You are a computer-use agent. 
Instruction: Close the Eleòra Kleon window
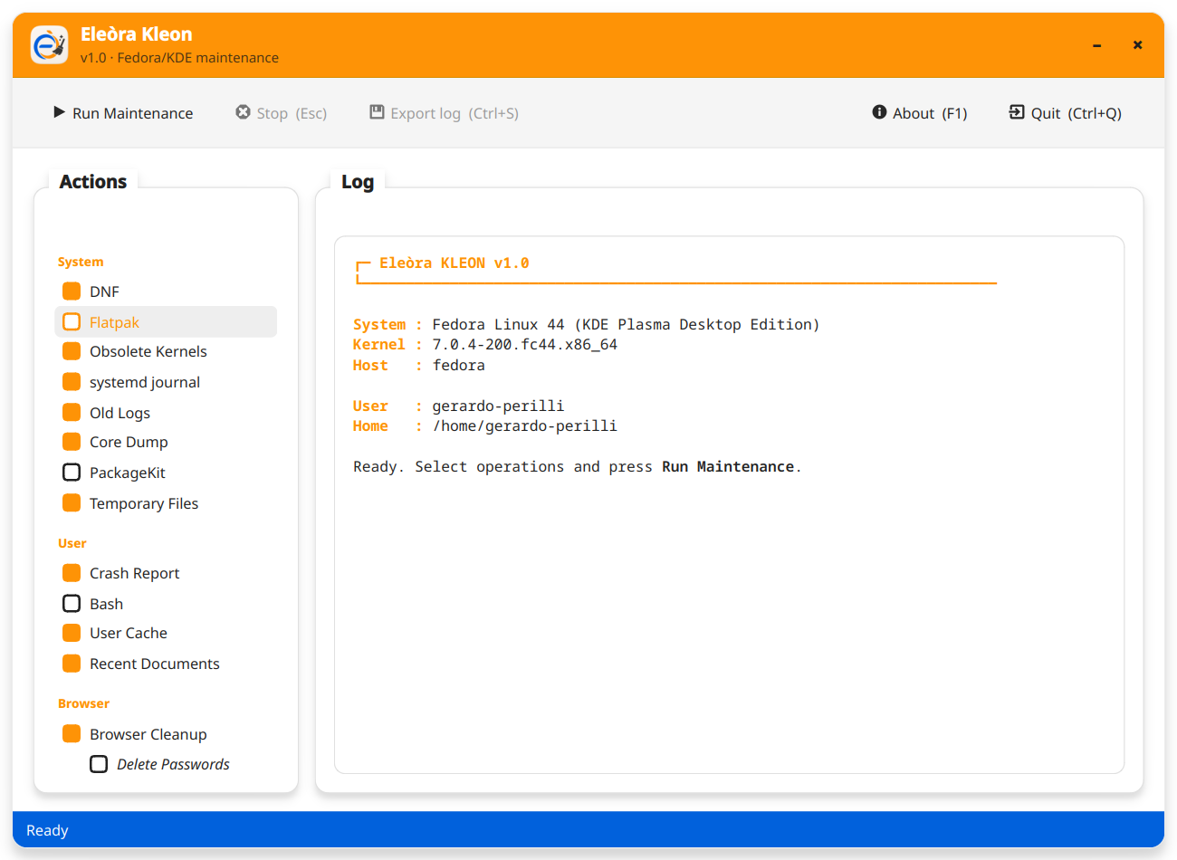pos(1137,45)
